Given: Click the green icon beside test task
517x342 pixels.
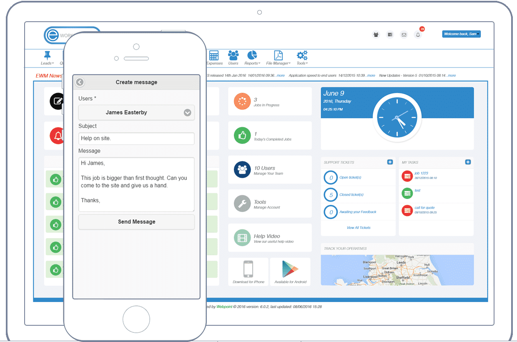Looking at the screenshot, I should pyautogui.click(x=407, y=193).
